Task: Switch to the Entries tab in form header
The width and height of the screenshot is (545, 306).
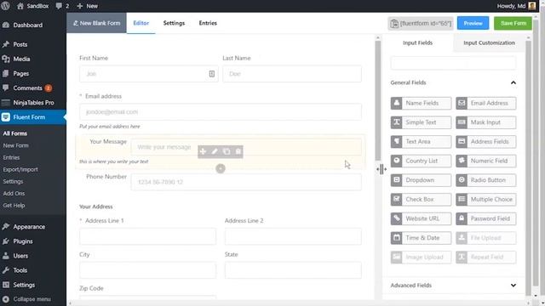Action: [208, 23]
